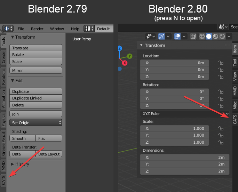
Task: Open the shading options dropdown arrow
Action: click(x=229, y=37)
